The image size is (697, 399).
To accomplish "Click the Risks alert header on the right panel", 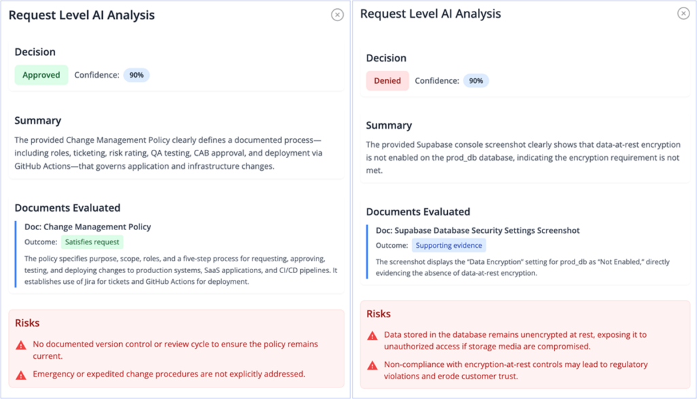I will 378,314.
